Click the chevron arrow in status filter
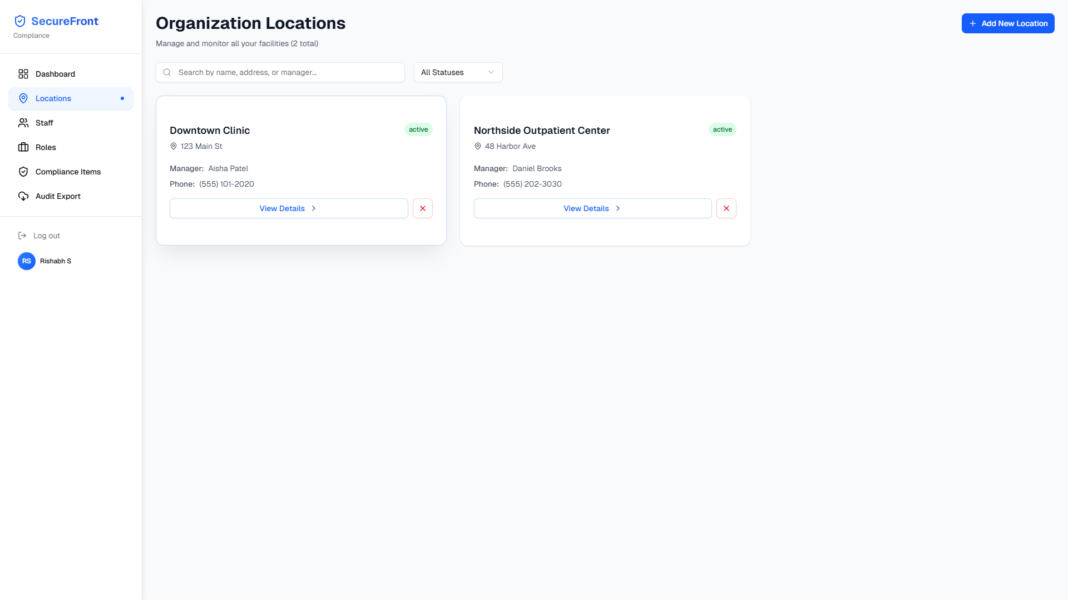The image size is (1068, 600). coord(491,72)
